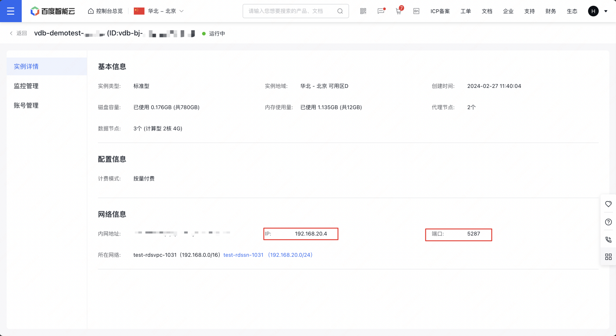Open the QR code icon
Image resolution: width=616 pixels, height=336 pixels.
coord(363,11)
